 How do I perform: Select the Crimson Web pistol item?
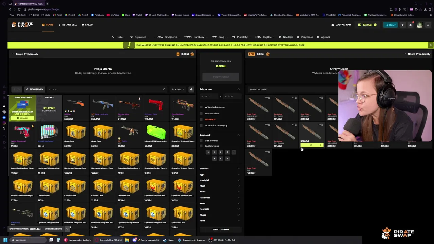click(x=156, y=108)
